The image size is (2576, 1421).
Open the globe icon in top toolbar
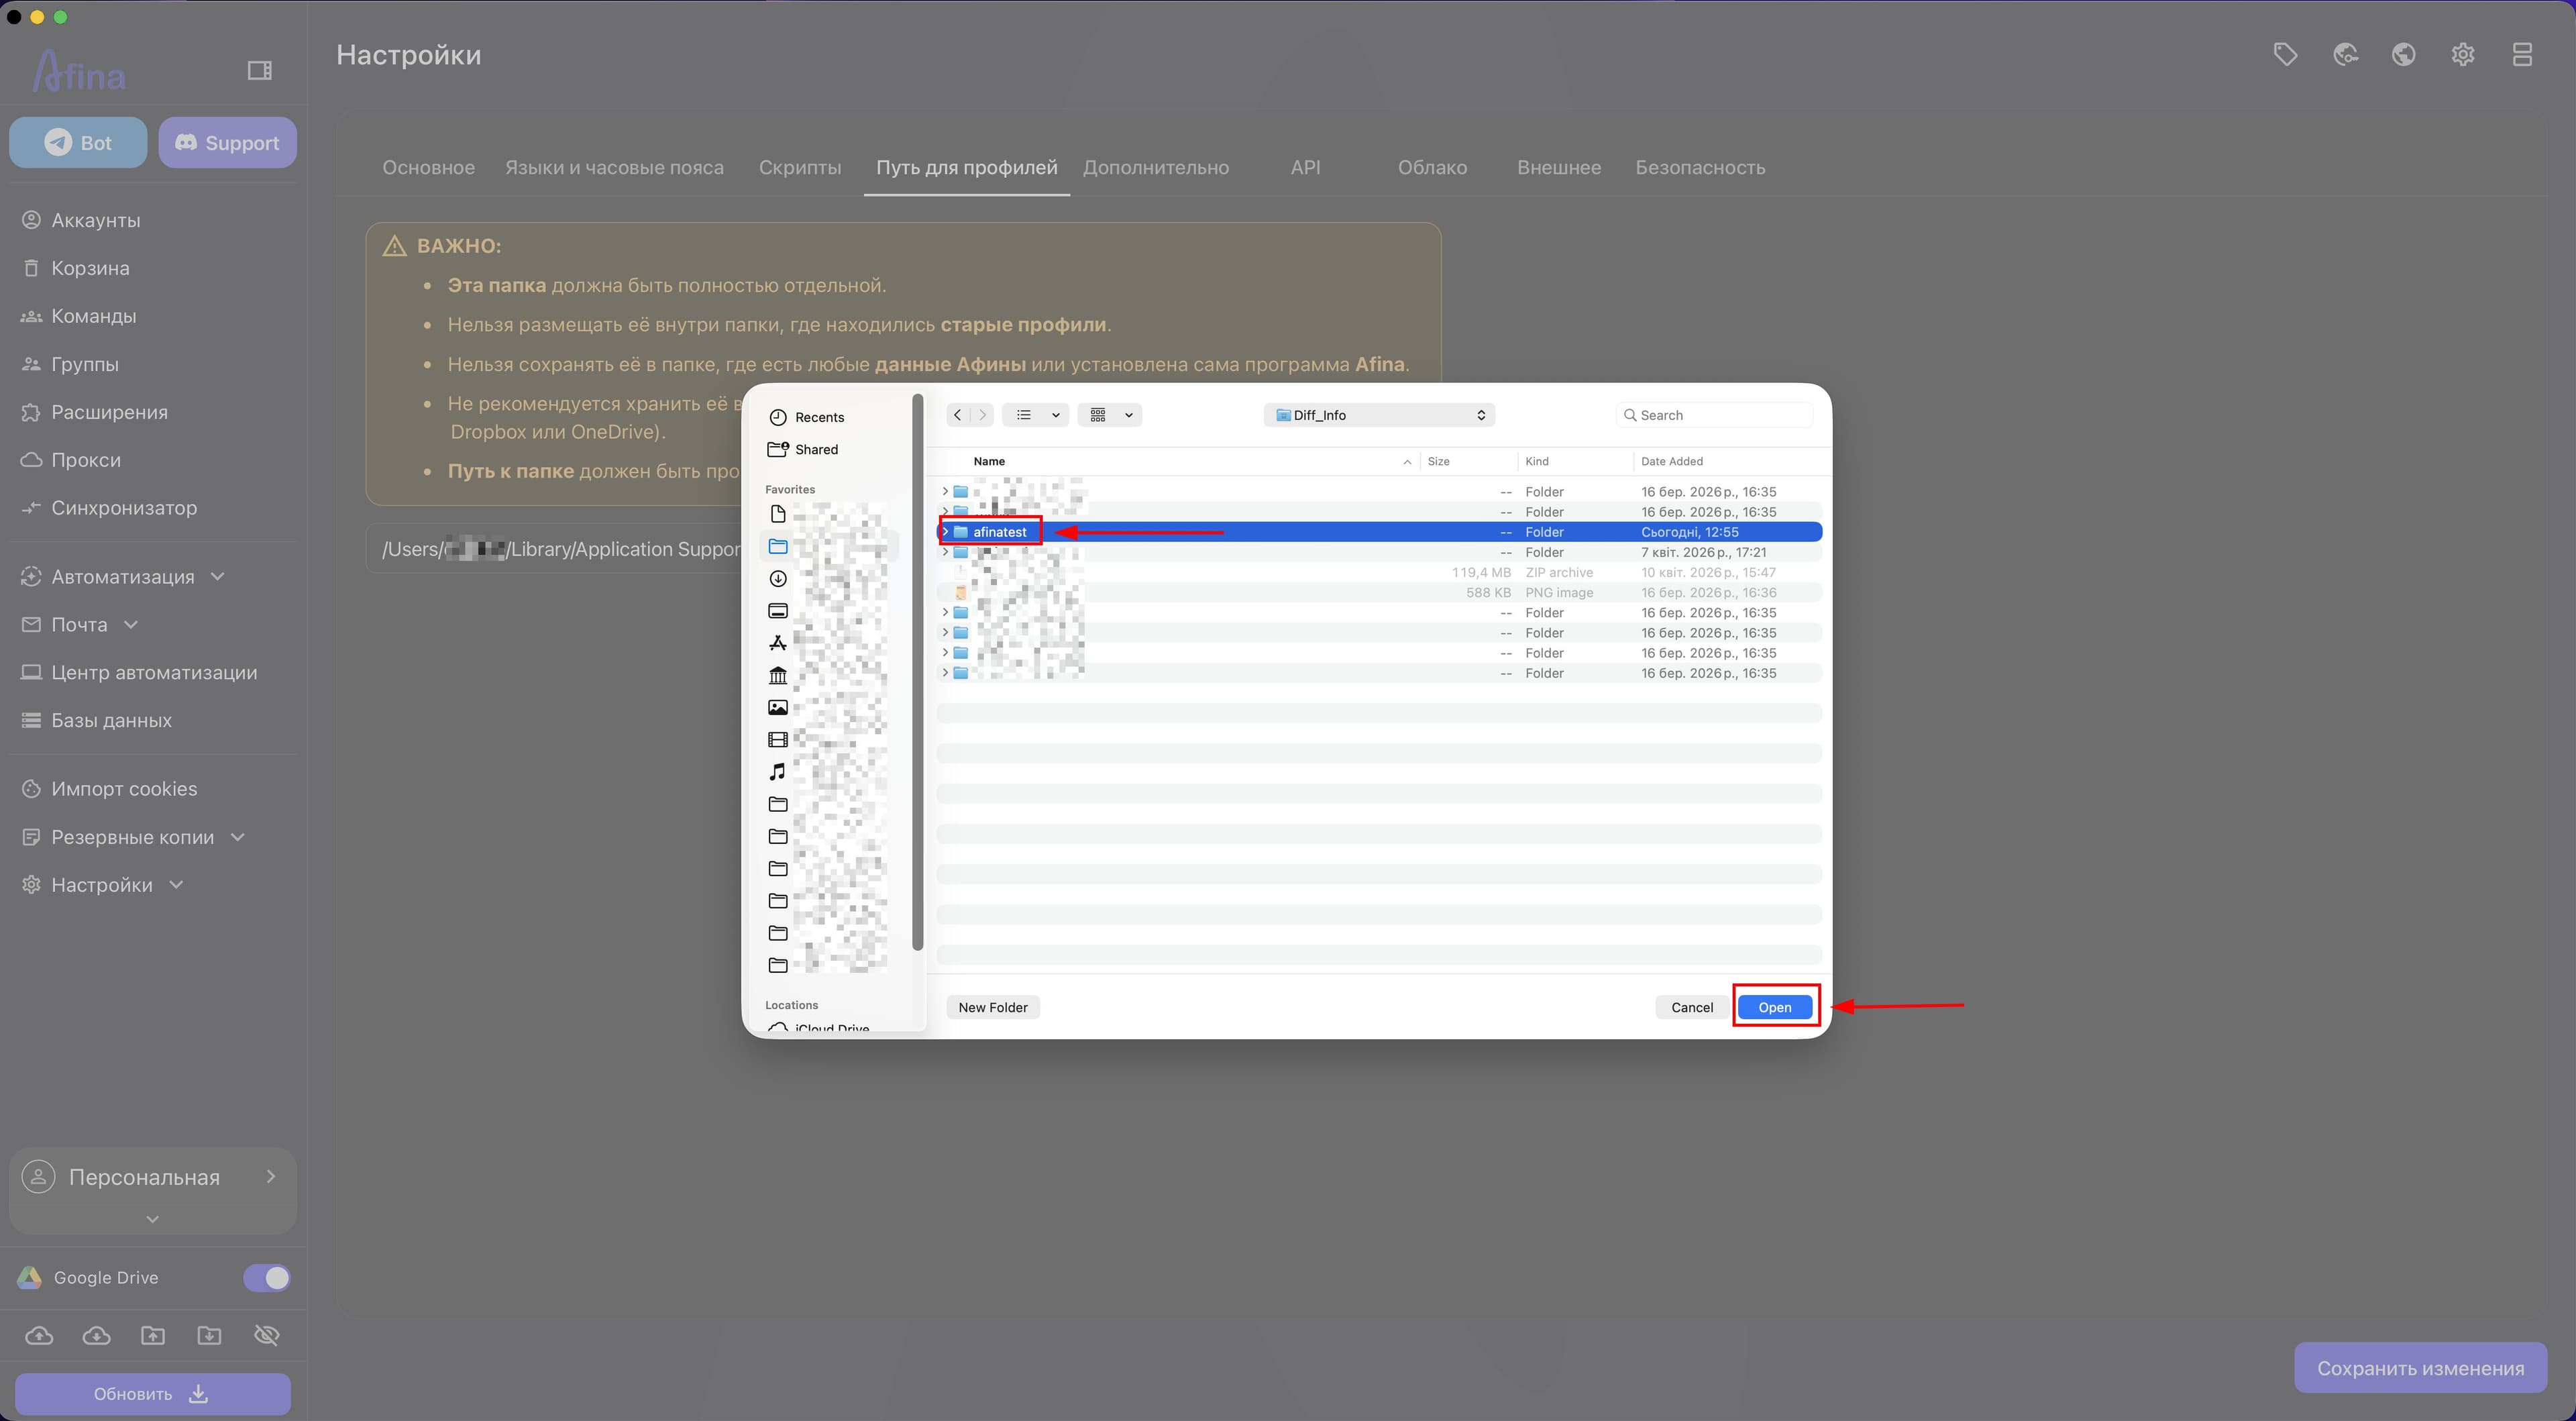(2404, 54)
